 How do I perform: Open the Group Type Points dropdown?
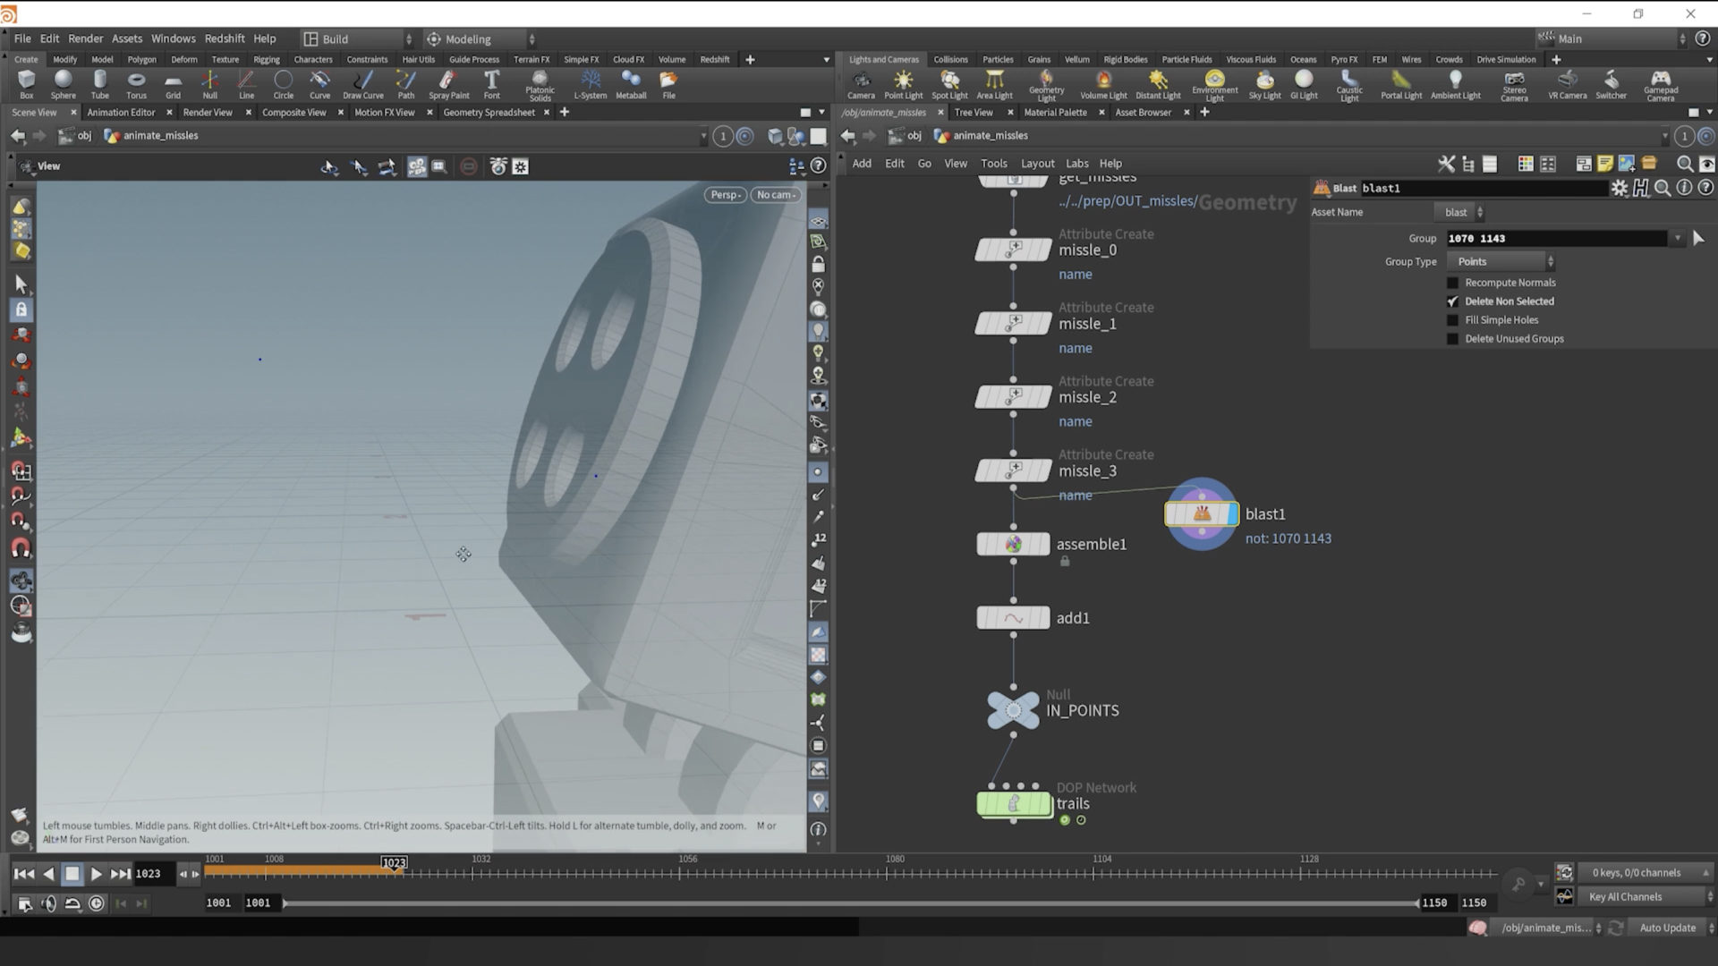click(1501, 261)
